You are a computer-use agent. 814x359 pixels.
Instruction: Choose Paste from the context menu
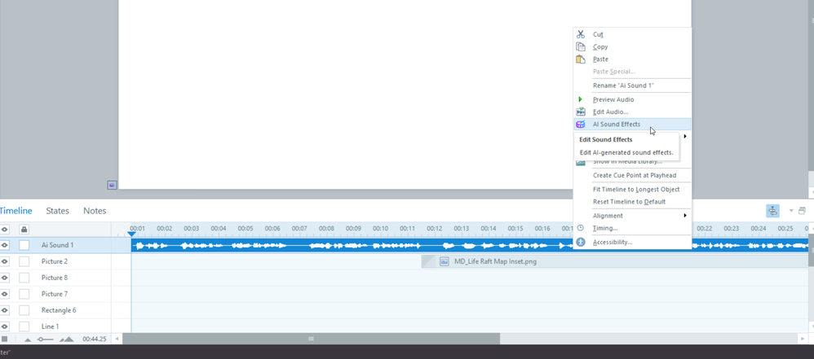632,59
